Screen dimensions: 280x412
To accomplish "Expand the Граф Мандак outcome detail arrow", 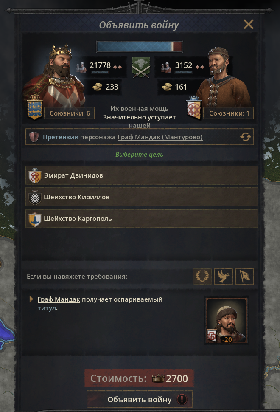I will [31, 299].
